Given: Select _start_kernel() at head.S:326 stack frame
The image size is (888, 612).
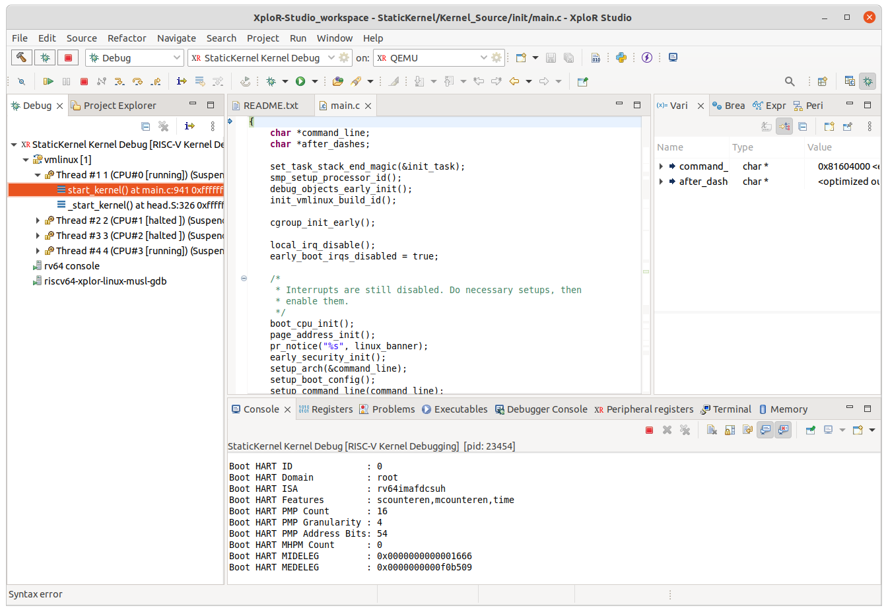Looking at the screenshot, I should click(x=140, y=205).
